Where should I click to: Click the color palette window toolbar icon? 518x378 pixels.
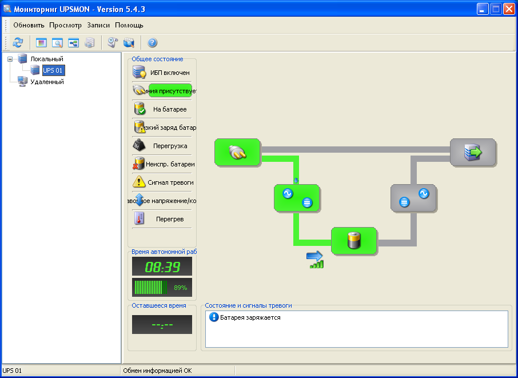tap(41, 43)
